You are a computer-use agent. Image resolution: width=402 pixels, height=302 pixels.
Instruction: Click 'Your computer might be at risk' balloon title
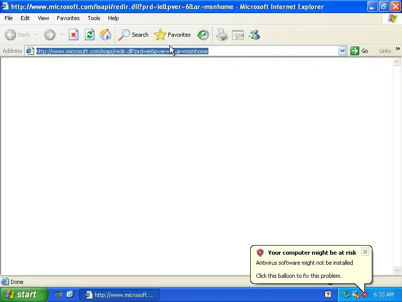click(312, 253)
